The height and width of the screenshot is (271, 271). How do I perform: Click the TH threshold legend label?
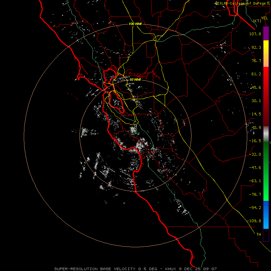[x=259, y=235]
